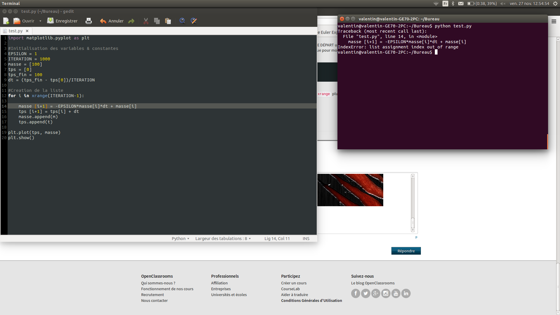Open the tab width dropdown
The width and height of the screenshot is (560, 315).
[x=223, y=239]
